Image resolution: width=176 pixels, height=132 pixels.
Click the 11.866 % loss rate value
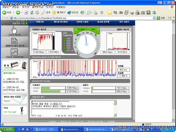pos(124,76)
